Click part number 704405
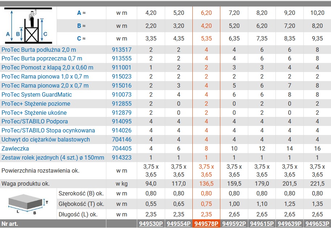The image size is (331, 228). coord(122,148)
